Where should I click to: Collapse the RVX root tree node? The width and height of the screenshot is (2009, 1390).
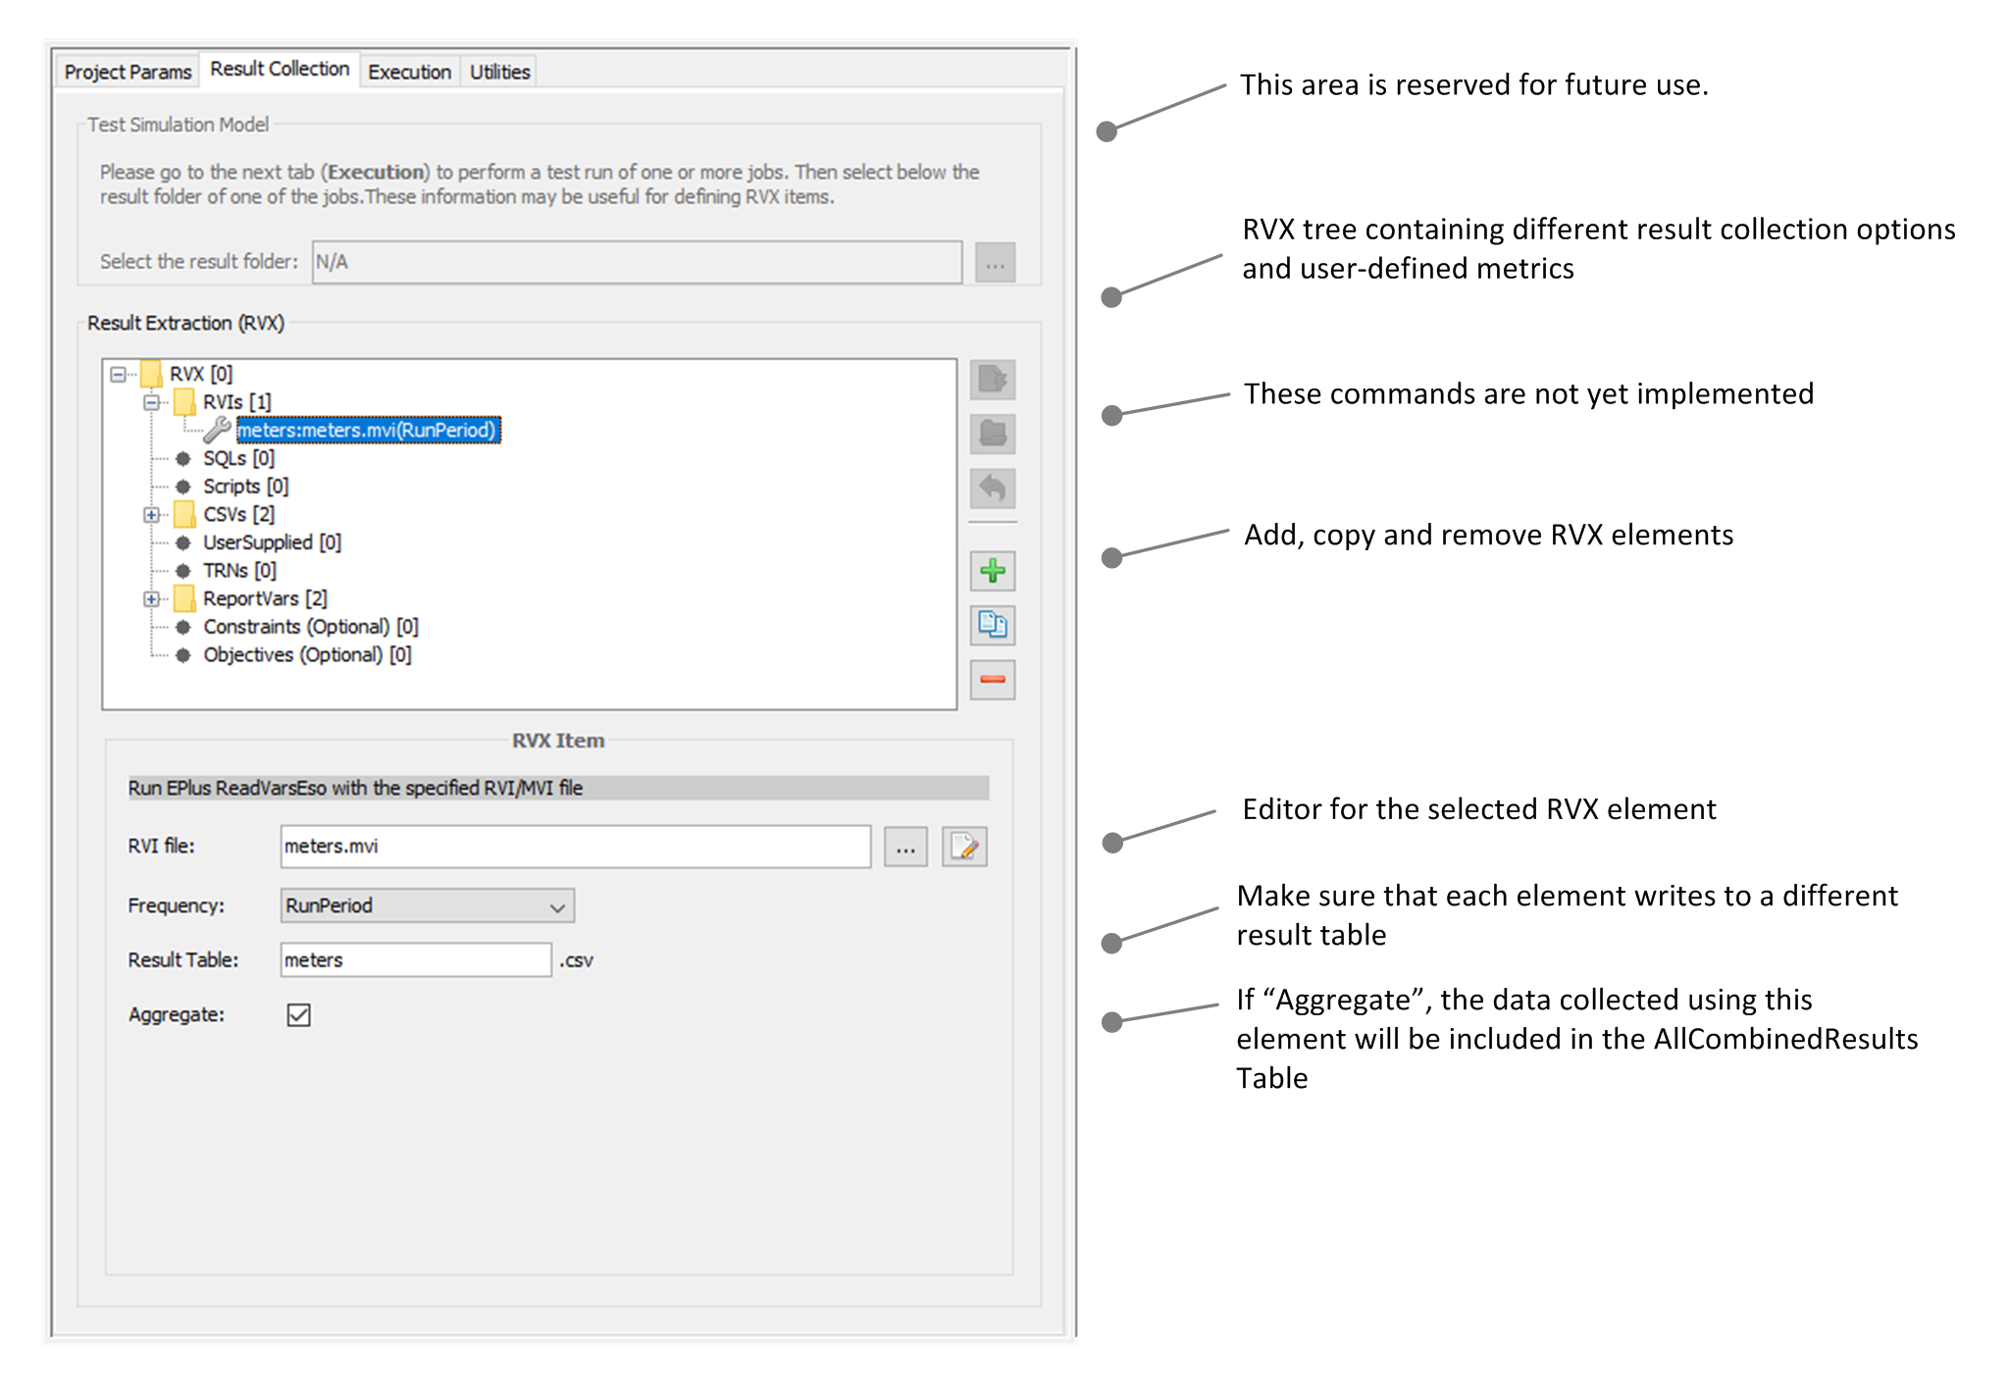[118, 375]
